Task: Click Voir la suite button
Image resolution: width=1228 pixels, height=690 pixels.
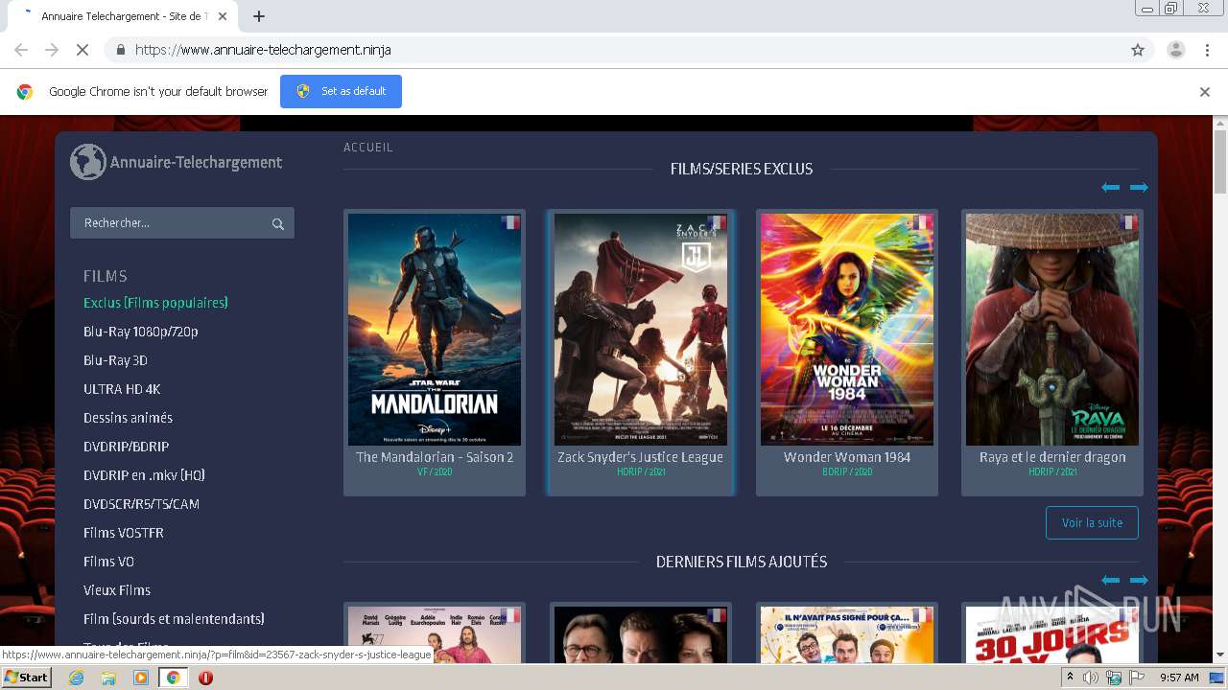Action: click(1092, 523)
